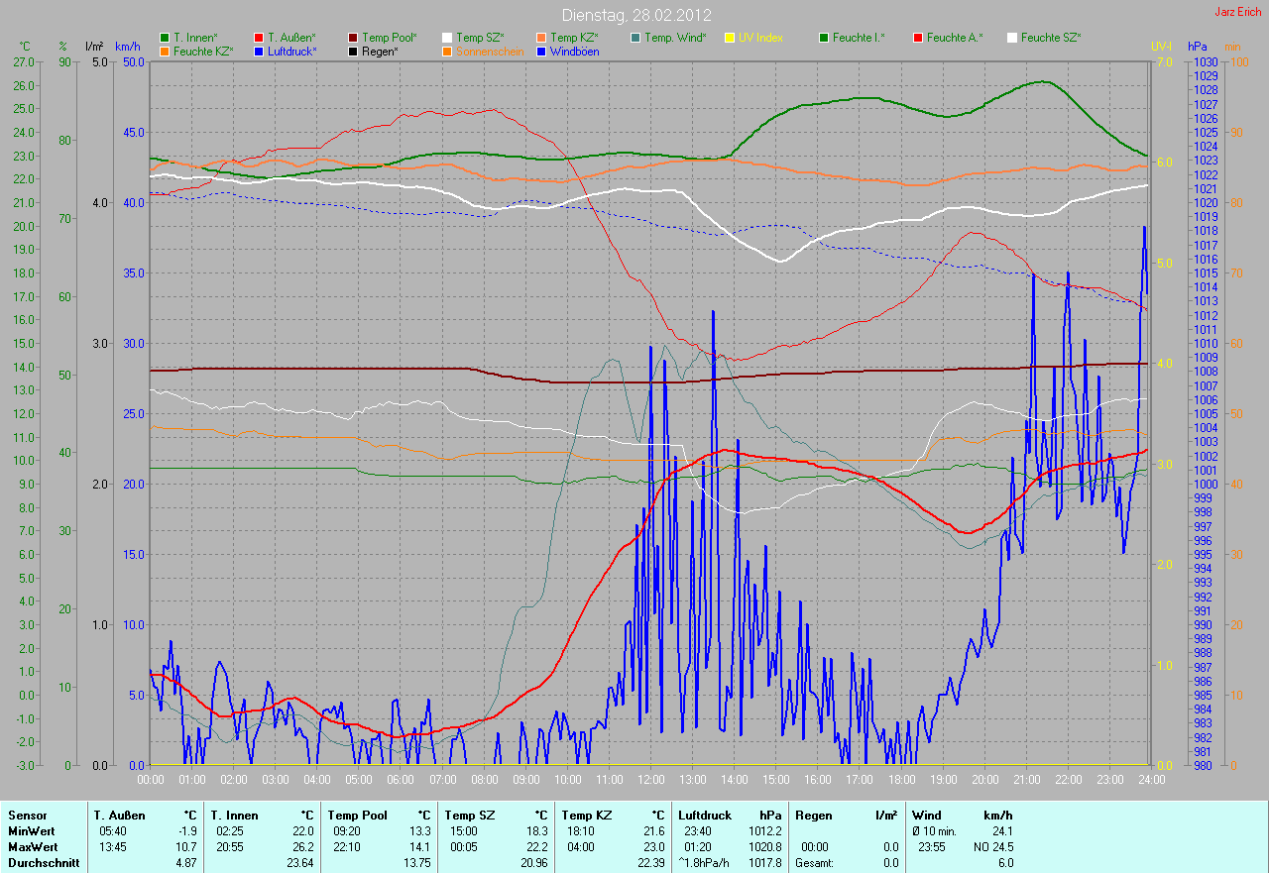Click the T. Außen minimum value -1.9
The width and height of the screenshot is (1269, 873).
click(185, 831)
